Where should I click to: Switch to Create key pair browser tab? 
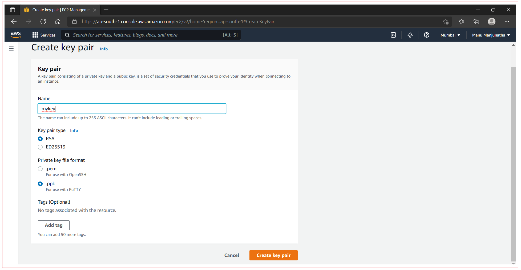60,10
